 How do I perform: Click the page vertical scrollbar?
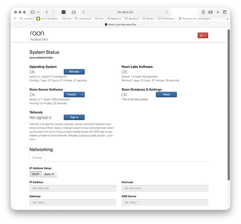pyautogui.click(x=229, y=105)
